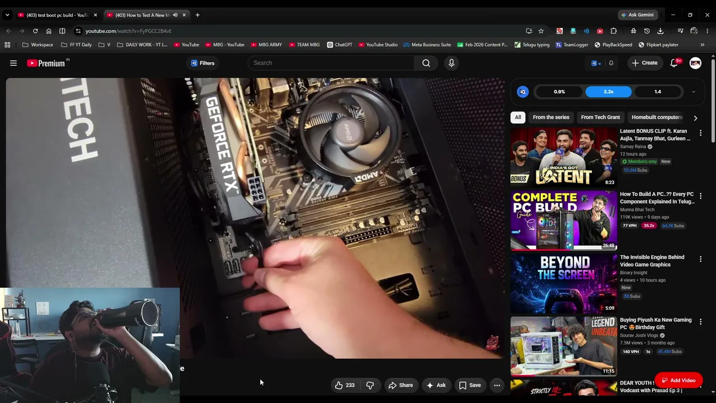Open the browser extensions puzzle icon
This screenshot has width=716, height=403.
(x=614, y=31)
